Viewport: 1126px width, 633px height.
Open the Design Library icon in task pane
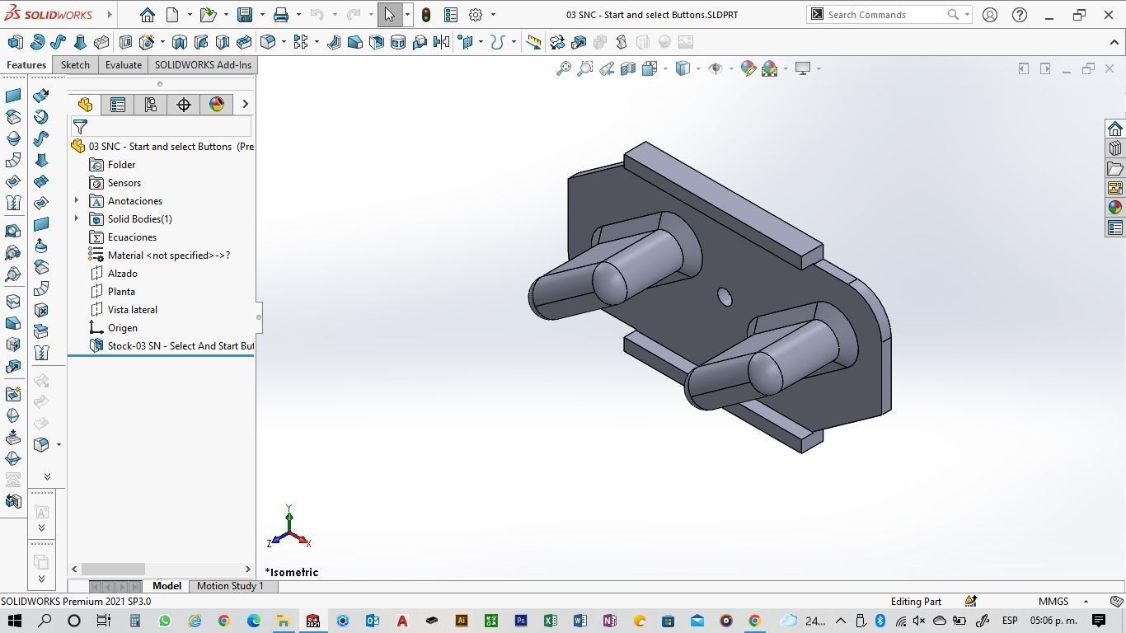coord(1115,148)
